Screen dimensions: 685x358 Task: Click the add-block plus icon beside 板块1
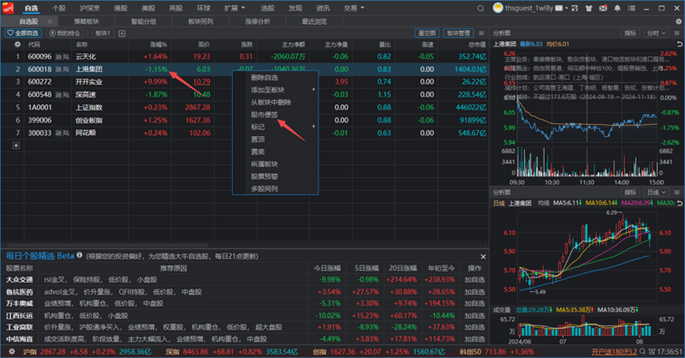point(122,33)
